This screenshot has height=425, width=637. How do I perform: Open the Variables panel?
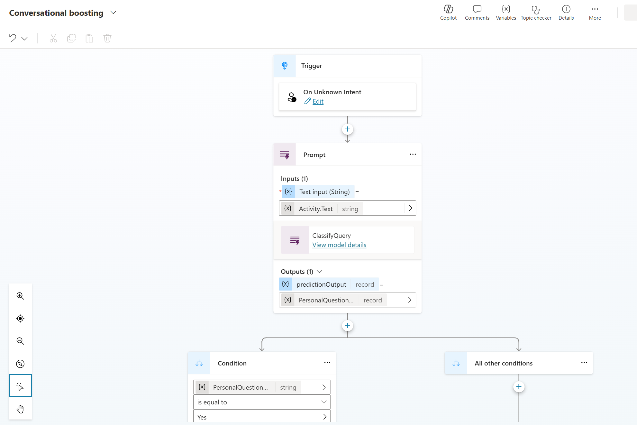coord(506,13)
